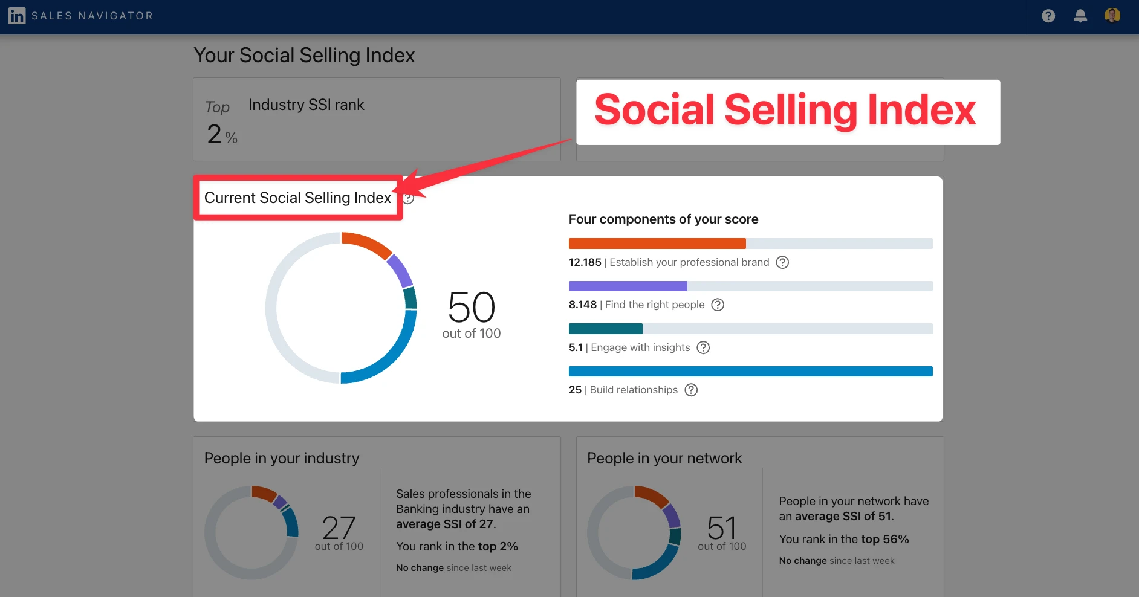This screenshot has width=1139, height=597.
Task: Click the '2%' top rank value
Action: pos(222,134)
